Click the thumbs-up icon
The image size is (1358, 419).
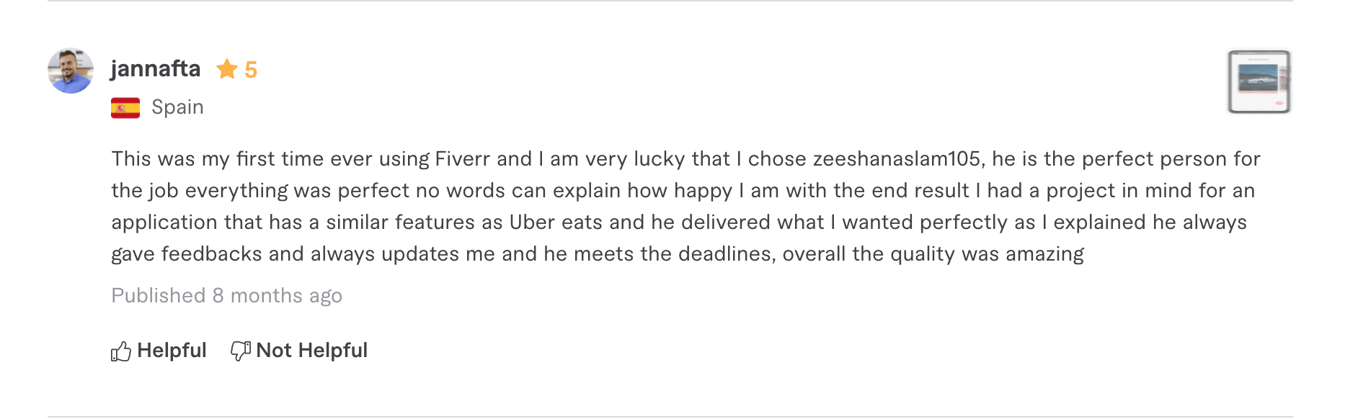point(121,351)
